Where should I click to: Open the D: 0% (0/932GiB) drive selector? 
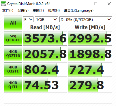[x=86, y=20]
